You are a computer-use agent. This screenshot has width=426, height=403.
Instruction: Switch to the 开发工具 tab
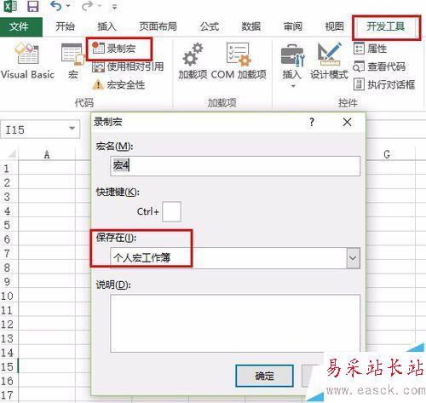386,26
